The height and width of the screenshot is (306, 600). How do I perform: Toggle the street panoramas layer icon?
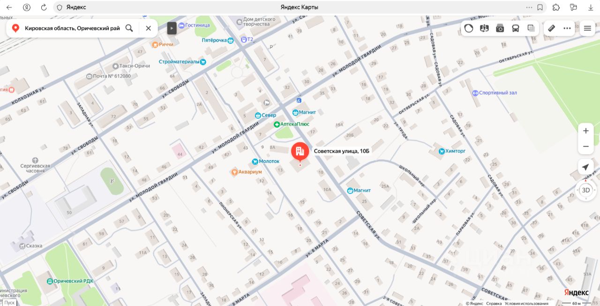pos(484,28)
